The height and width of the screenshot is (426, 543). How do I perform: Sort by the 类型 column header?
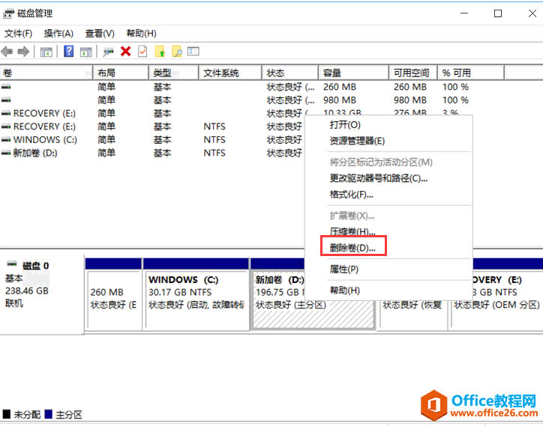(x=174, y=73)
